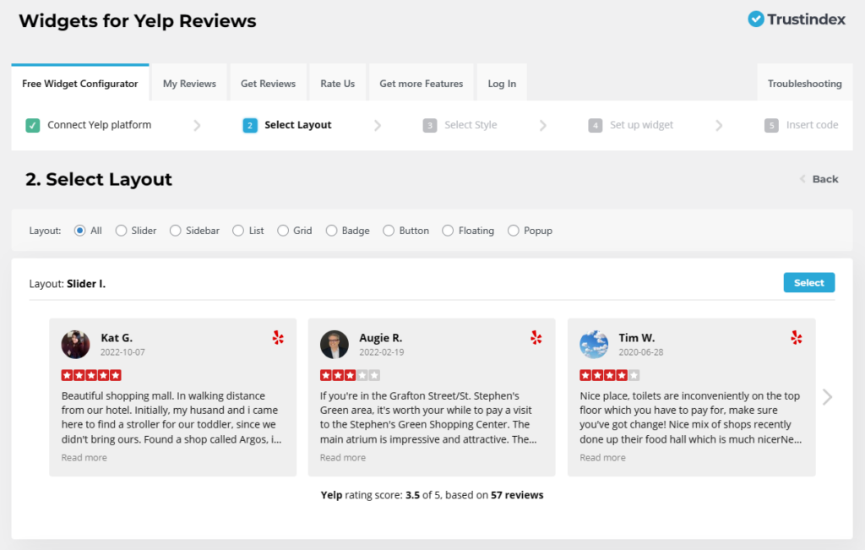Click the Yelp icon on Tim W.'s review

(796, 336)
